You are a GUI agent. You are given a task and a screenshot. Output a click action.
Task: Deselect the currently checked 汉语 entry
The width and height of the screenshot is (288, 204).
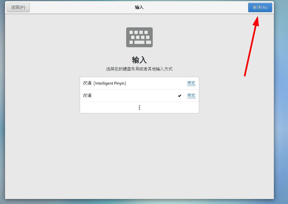click(124, 95)
